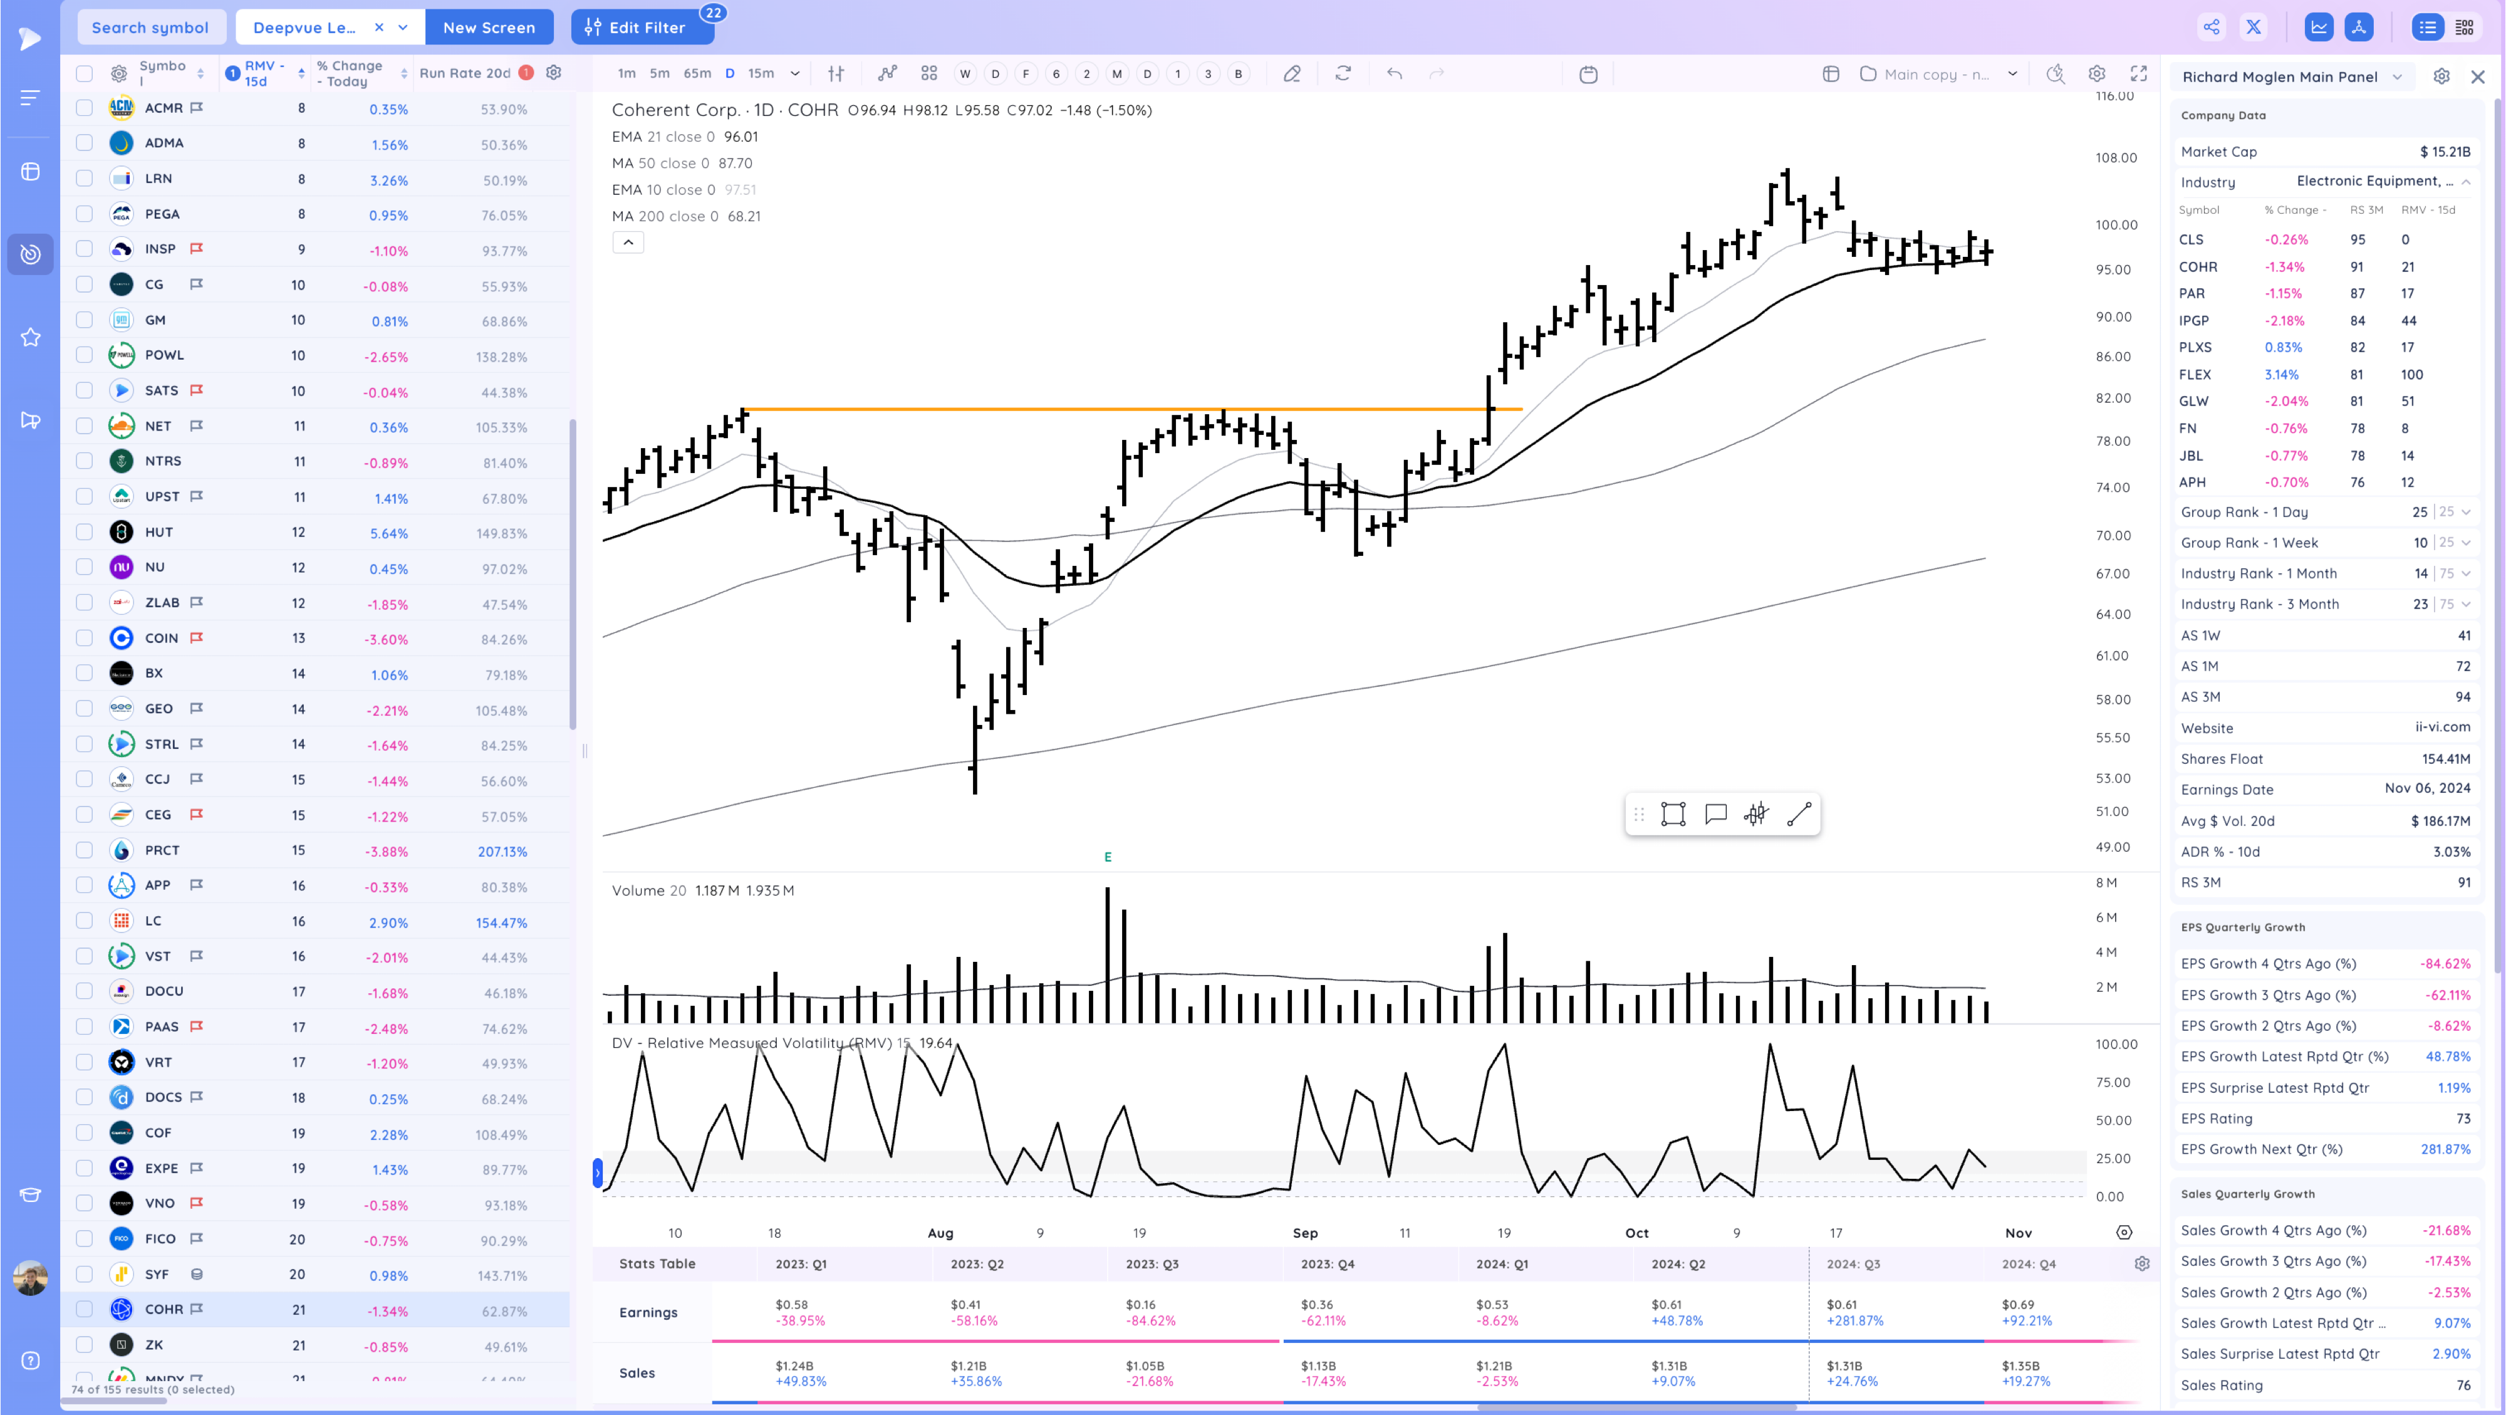
Task: Open the favorites star sidebar icon
Action: pos(30,338)
